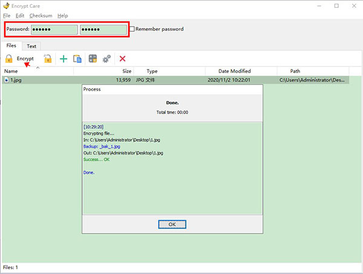Click the Decrypt unlocked padlock icon
The height and width of the screenshot is (274, 363).
coord(47,59)
